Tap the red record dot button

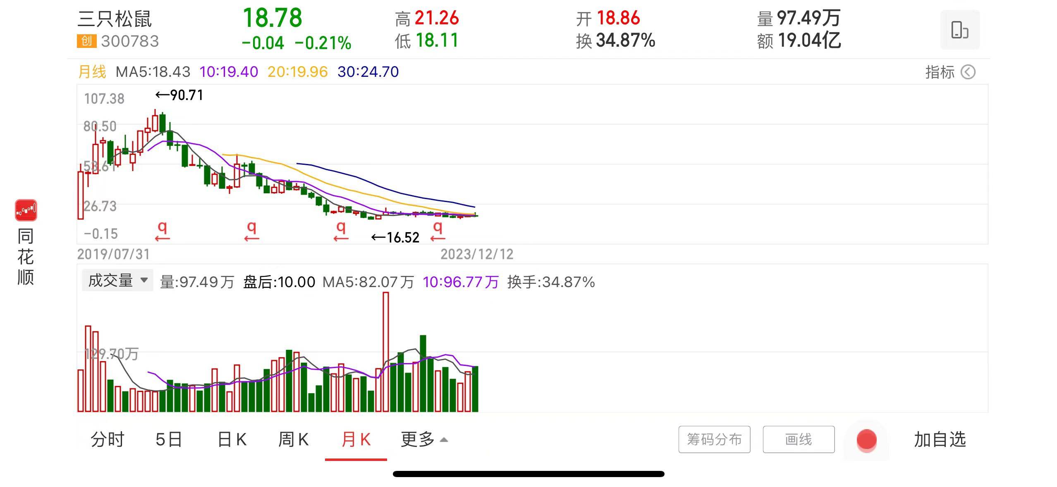pyautogui.click(x=866, y=439)
